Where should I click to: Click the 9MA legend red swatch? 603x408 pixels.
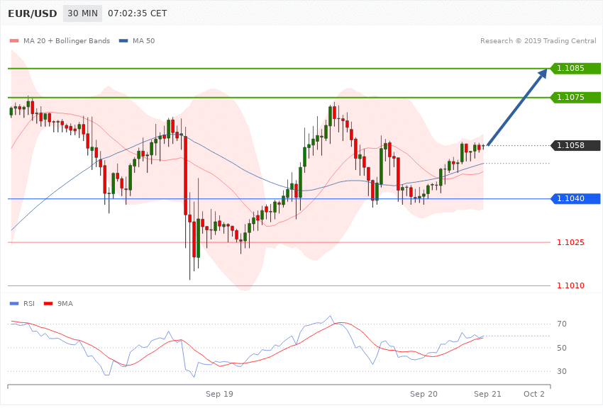(x=48, y=304)
